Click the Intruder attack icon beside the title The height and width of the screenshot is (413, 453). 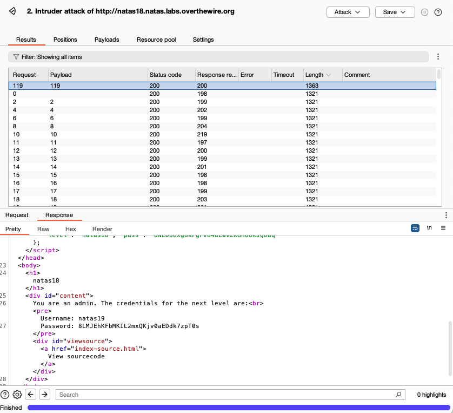point(12,11)
